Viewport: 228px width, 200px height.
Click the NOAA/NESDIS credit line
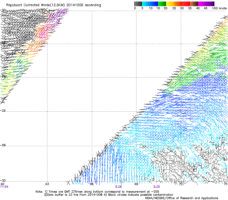pyautogui.click(x=181, y=198)
